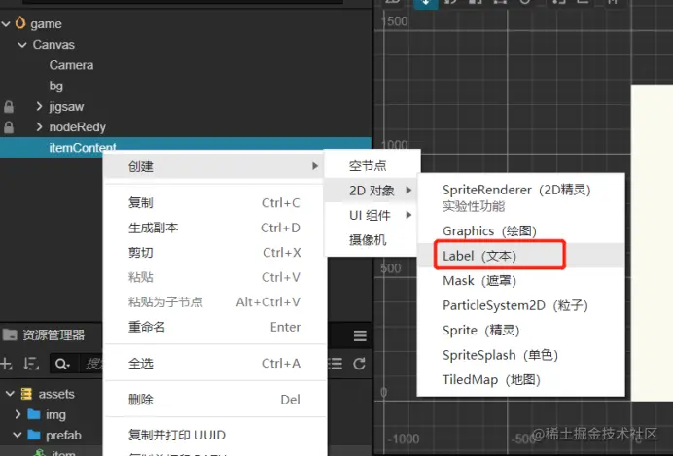This screenshot has height=457, width=673.
Task: Collapse the Canvas node
Action: pyautogui.click(x=22, y=45)
